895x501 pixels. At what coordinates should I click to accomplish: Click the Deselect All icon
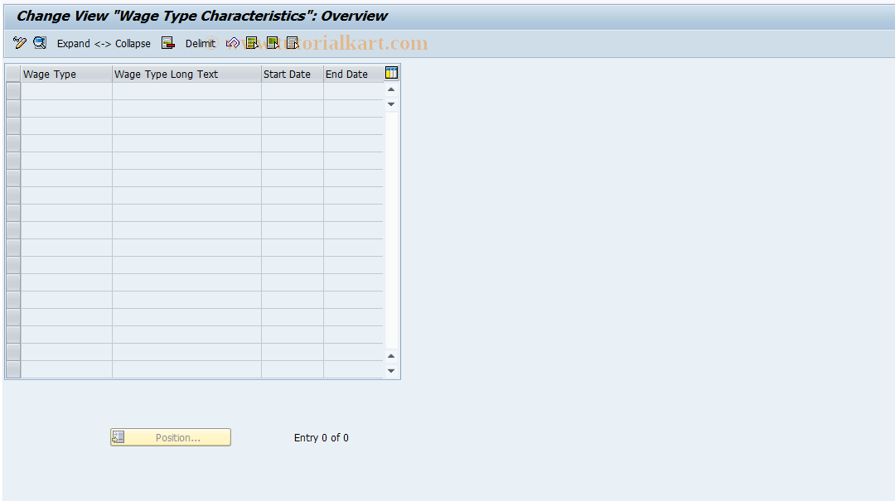pos(293,43)
